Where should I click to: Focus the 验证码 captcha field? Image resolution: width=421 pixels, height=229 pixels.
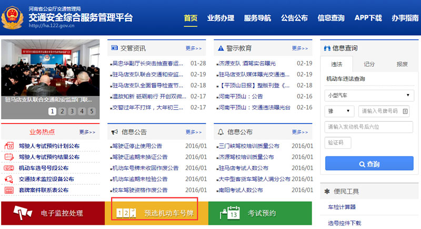click(338, 143)
